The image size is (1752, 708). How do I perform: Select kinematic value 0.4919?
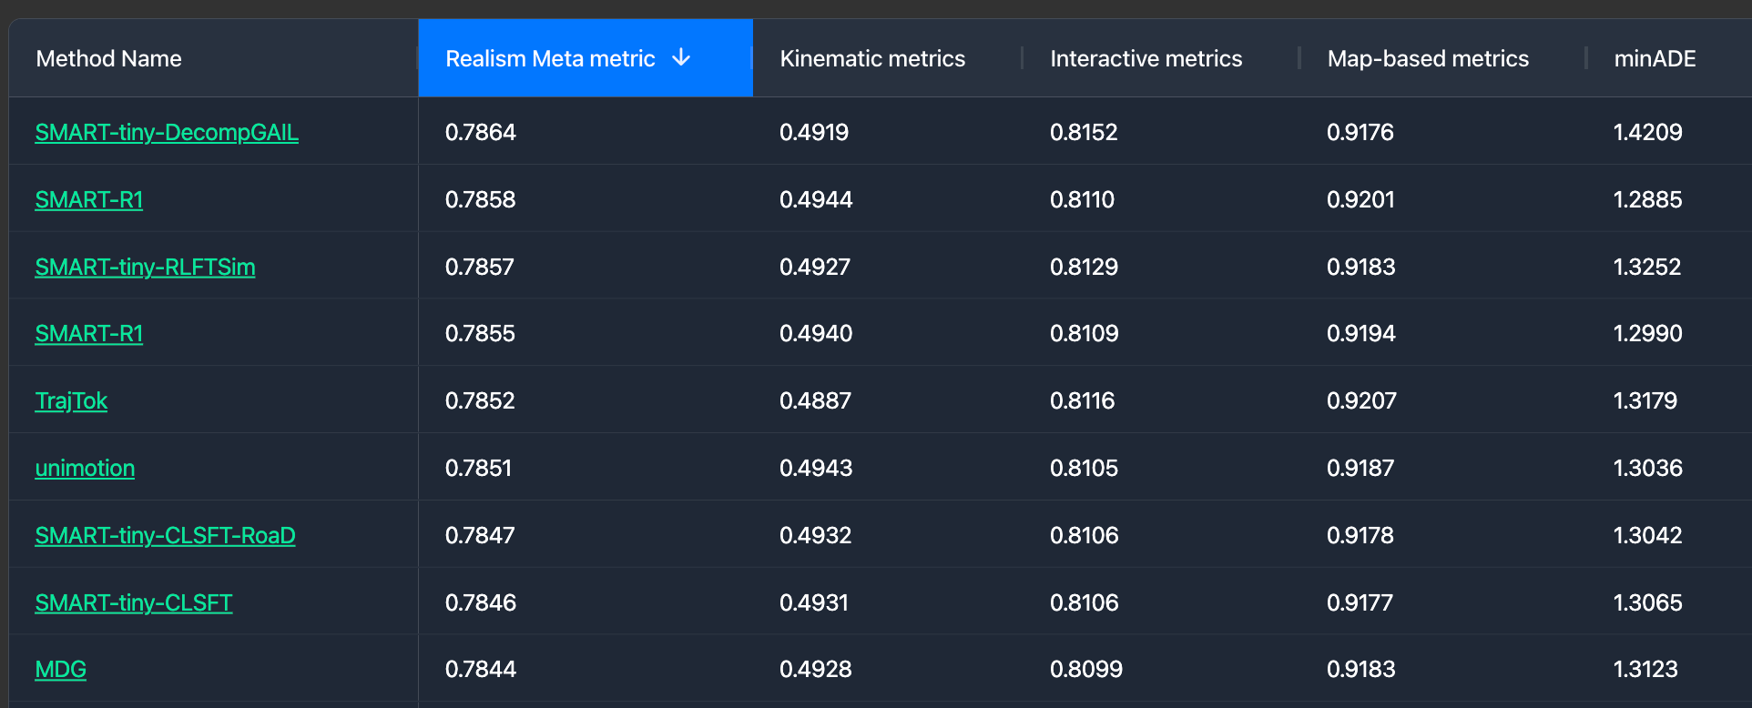click(814, 133)
